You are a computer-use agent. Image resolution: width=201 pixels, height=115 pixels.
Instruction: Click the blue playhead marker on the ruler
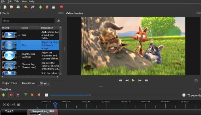coord(55,105)
